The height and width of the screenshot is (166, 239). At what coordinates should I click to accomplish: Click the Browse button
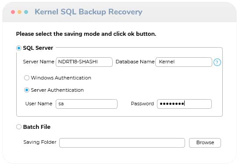[x=205, y=142]
